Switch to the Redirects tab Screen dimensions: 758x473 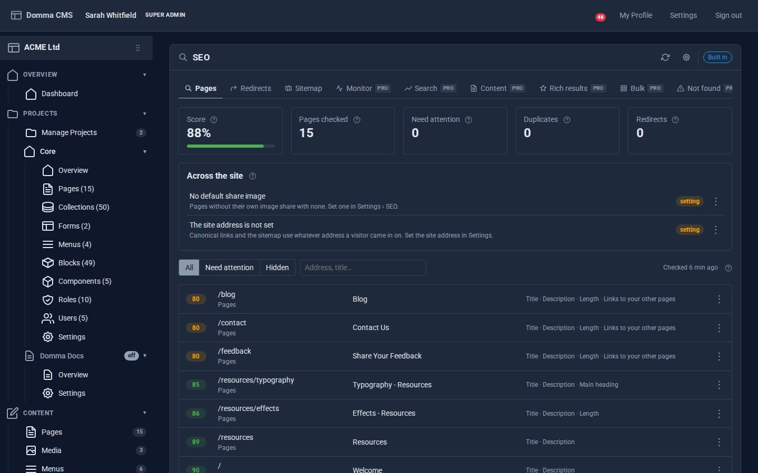tap(251, 88)
